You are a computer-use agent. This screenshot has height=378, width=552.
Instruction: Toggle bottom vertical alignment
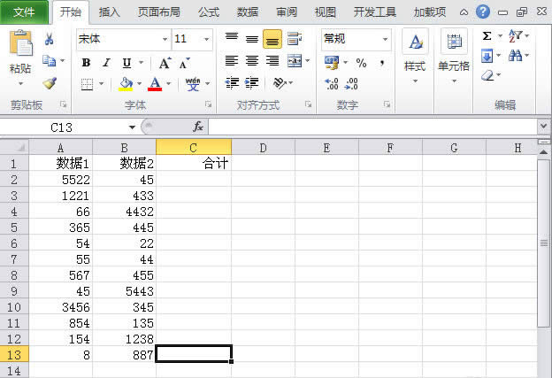pos(272,39)
